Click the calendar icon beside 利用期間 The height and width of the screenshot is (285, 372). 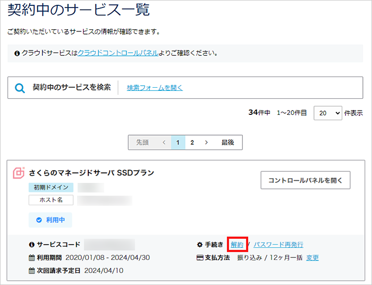32,258
